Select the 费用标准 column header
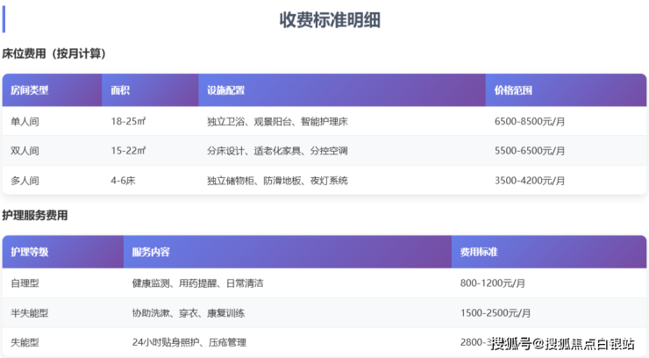649x358 pixels. [x=479, y=252]
